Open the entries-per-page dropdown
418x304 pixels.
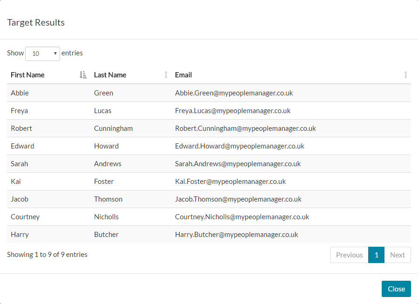[42, 54]
